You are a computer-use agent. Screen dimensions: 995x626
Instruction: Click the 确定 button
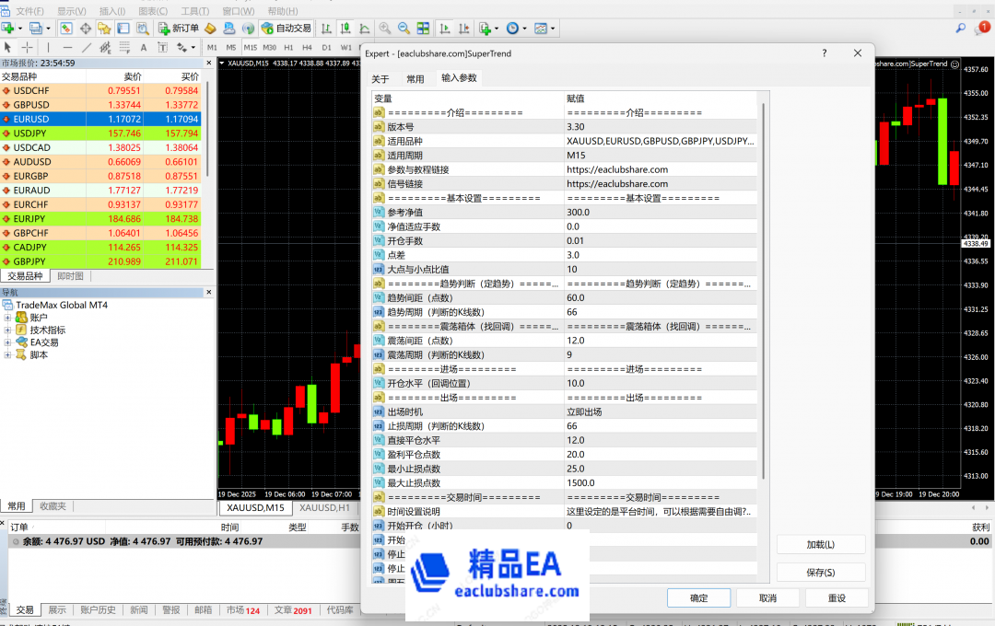(698, 597)
